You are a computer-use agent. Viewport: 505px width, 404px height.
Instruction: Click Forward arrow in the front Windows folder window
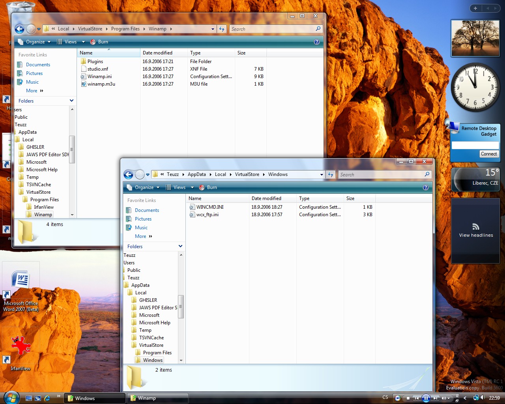point(140,174)
